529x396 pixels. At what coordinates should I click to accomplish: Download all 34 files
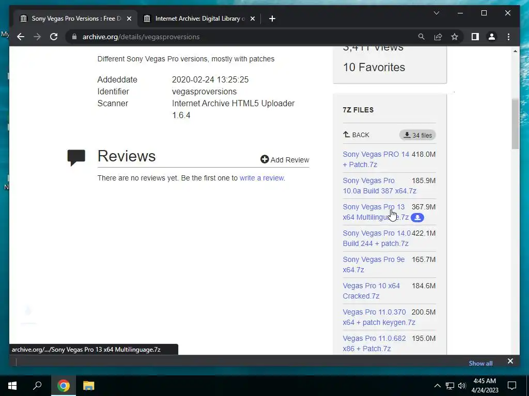click(x=417, y=135)
